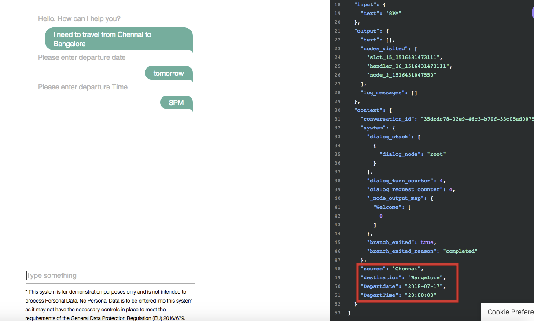The height and width of the screenshot is (321, 534).
Task: Click the "Hello. How can I help you?" message
Action: 79,19
